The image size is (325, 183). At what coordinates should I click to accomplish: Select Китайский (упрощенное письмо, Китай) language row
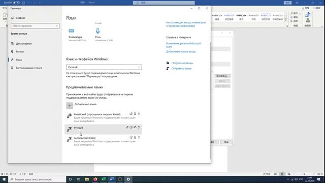[103, 117]
